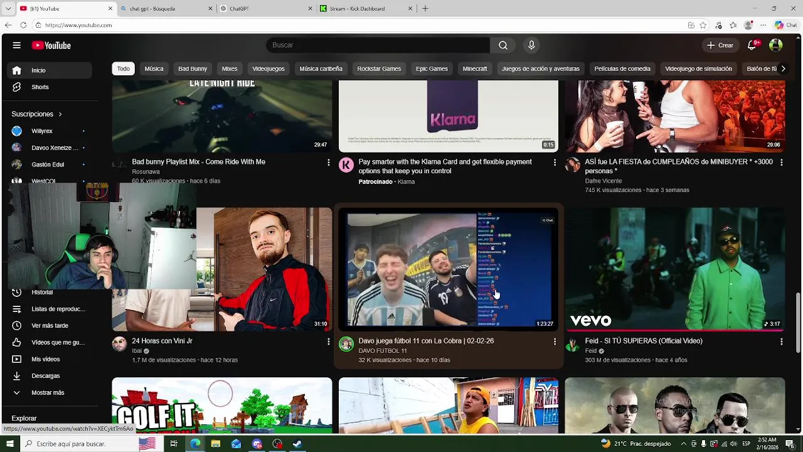
Task: Open Edge settings and more menu
Action: pyautogui.click(x=763, y=25)
